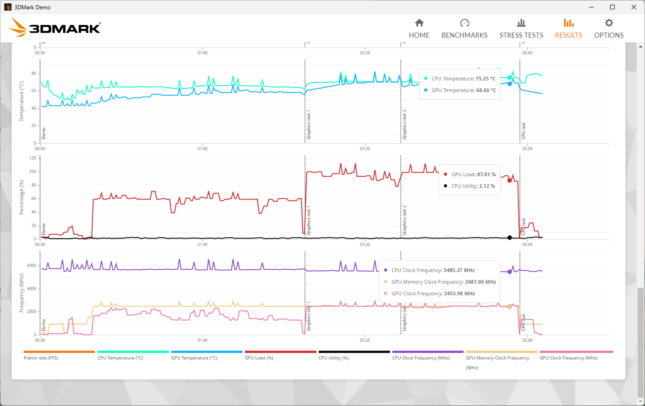
Task: Open the Options gear icon
Action: pos(609,23)
